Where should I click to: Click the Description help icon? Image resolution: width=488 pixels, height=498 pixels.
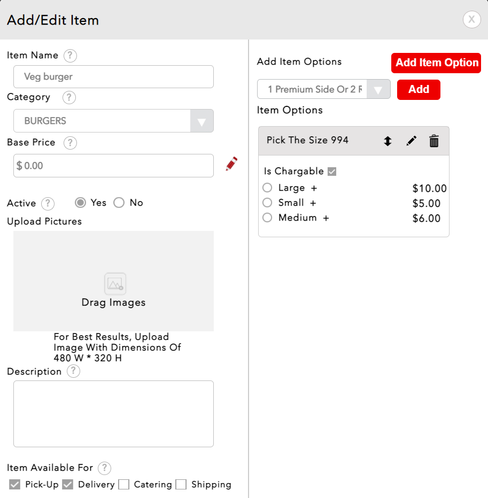pyautogui.click(x=74, y=371)
